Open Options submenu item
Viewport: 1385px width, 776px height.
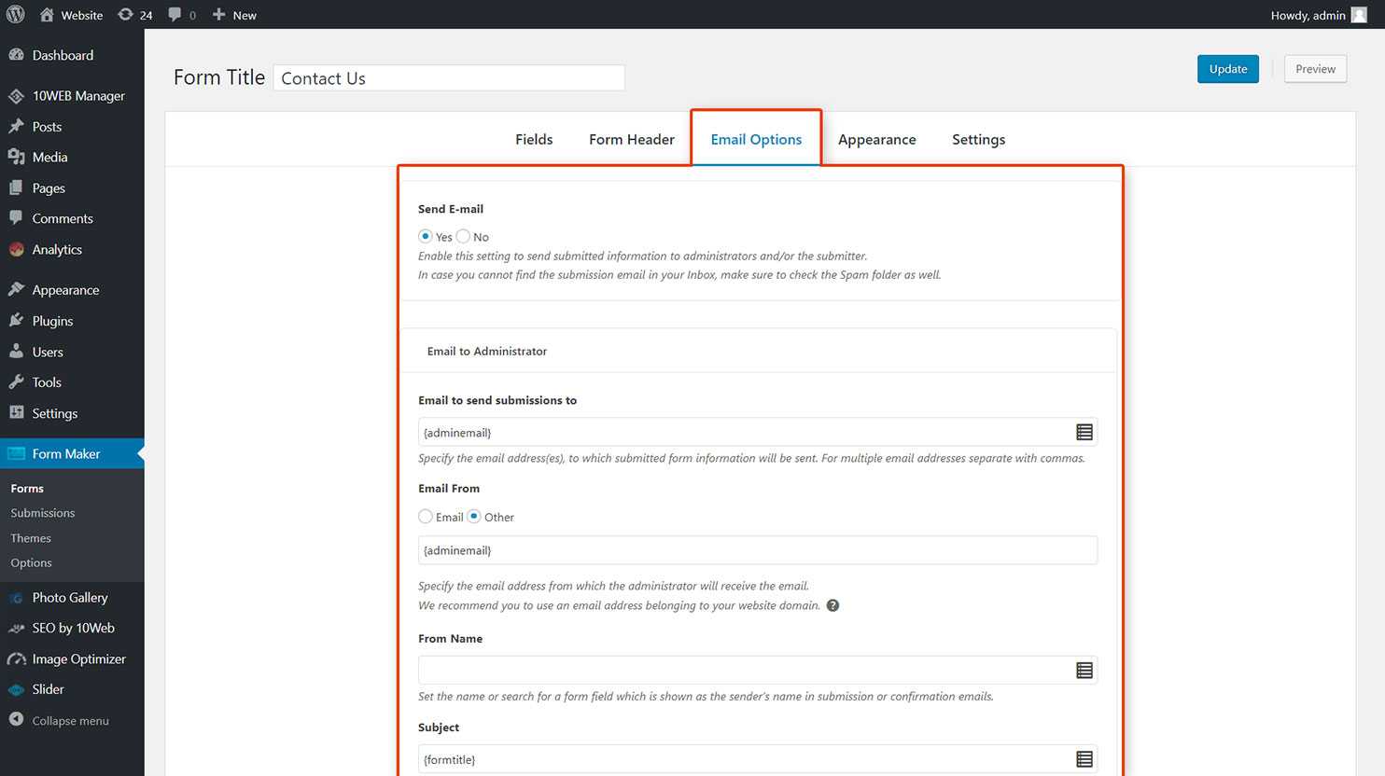(31, 563)
